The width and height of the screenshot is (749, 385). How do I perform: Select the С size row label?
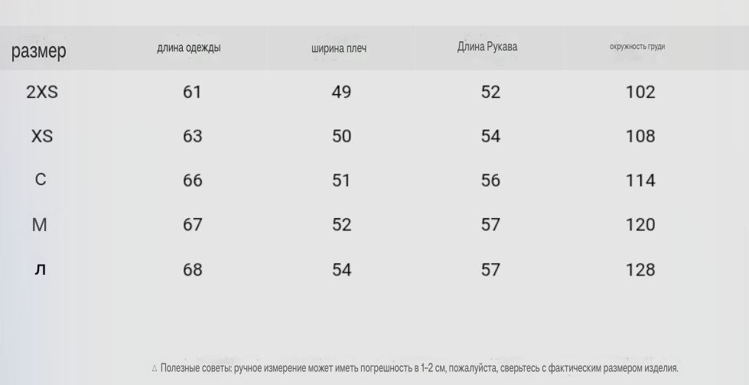click(41, 180)
